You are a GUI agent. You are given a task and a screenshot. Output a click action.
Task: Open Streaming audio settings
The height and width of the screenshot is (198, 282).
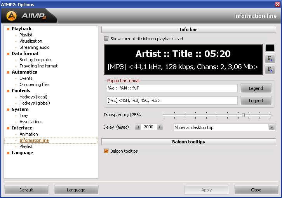point(34,47)
